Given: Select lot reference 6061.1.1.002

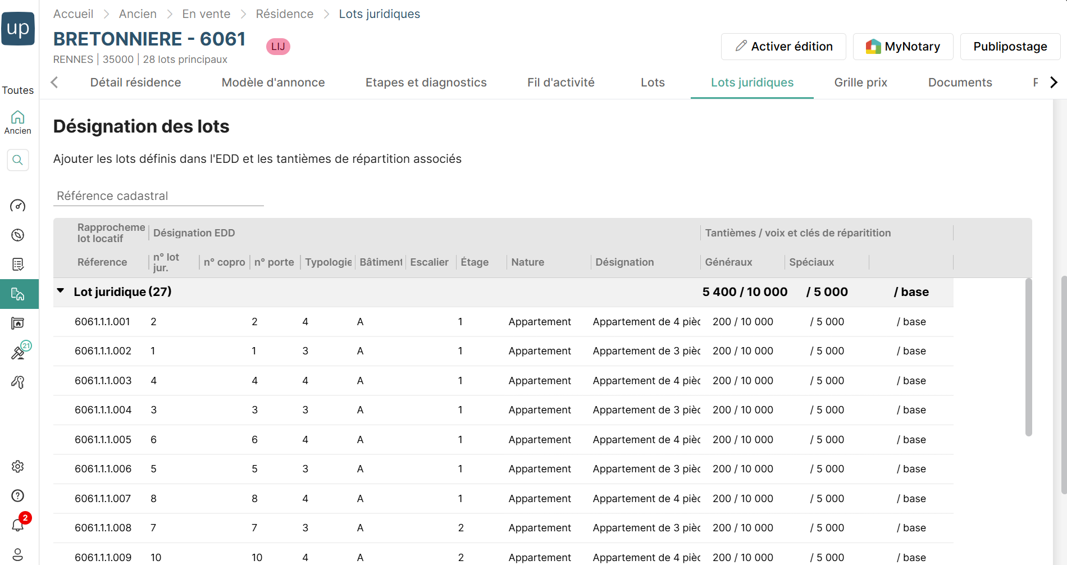Looking at the screenshot, I should pos(103,351).
